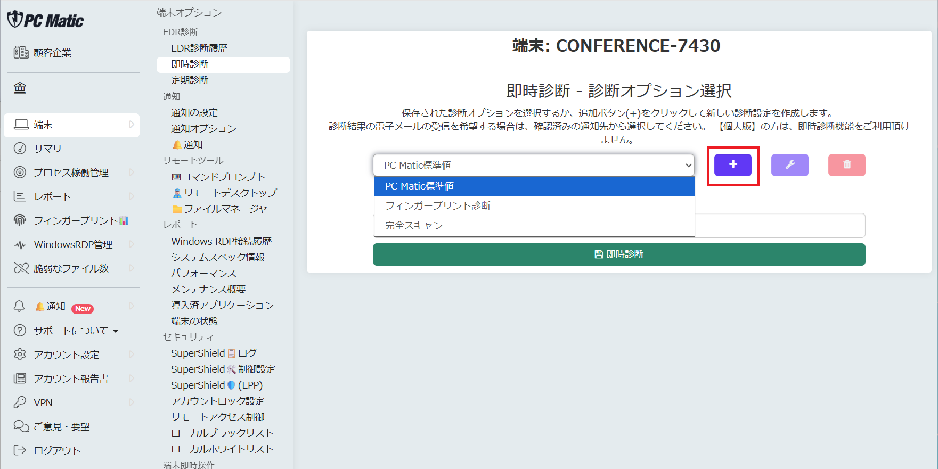Click the ログアウト exit arrow icon
The height and width of the screenshot is (469, 938).
click(x=20, y=450)
